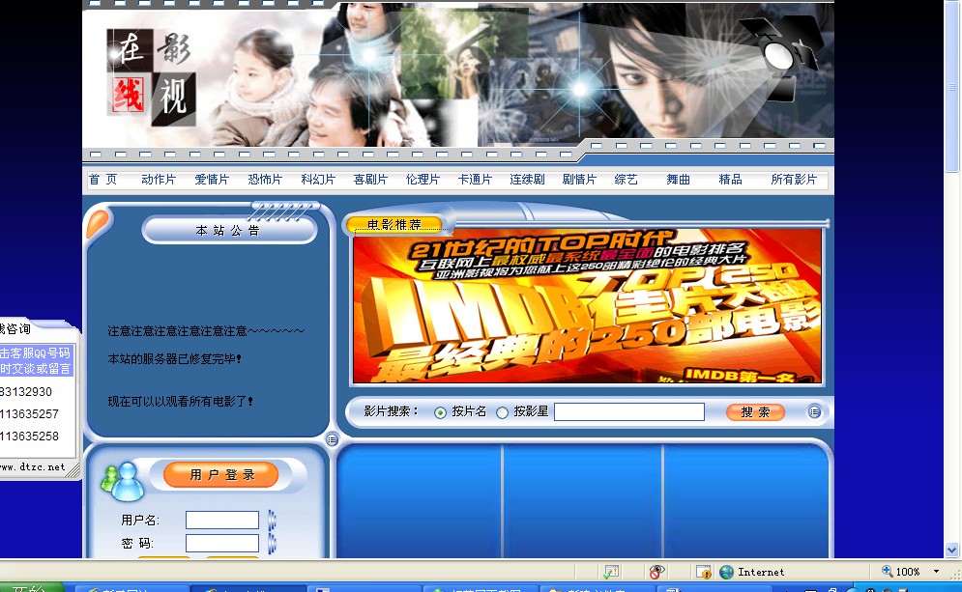Screen dimensions: 962x592
Task: Click the notice text 本站的服务器已修复完毕
Action: coord(175,358)
